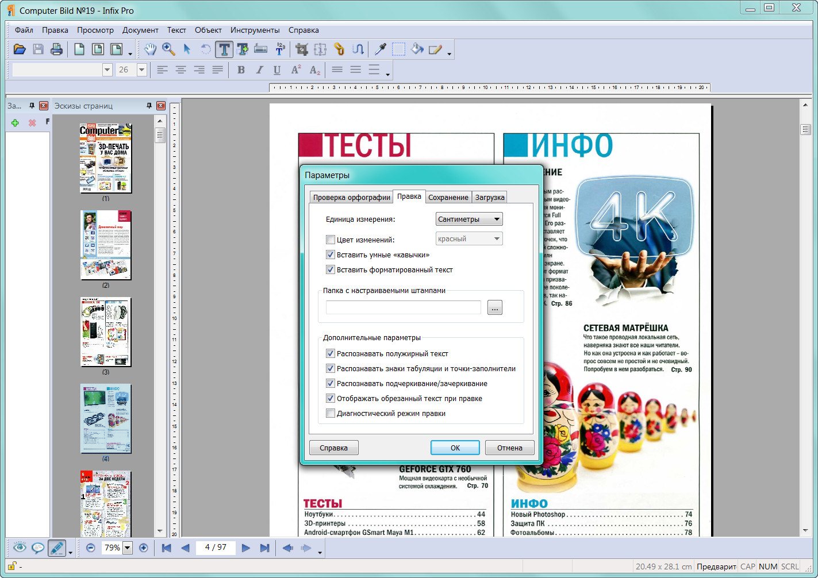Select the Hand pan tool
The width and height of the screenshot is (818, 578).
[150, 49]
